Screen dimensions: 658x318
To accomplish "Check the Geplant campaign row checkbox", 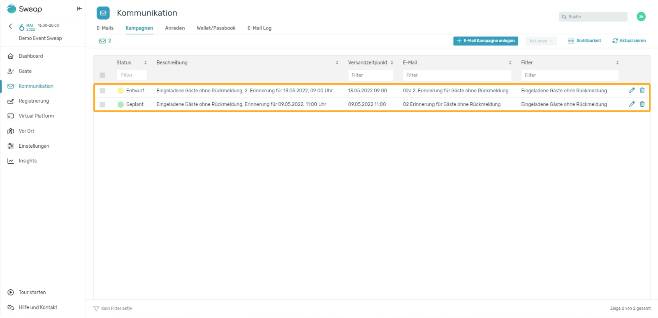I will (102, 105).
